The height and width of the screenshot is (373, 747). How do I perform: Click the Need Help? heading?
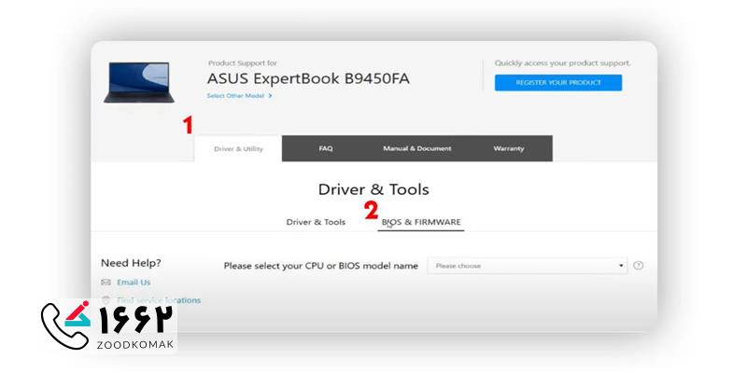point(131,263)
